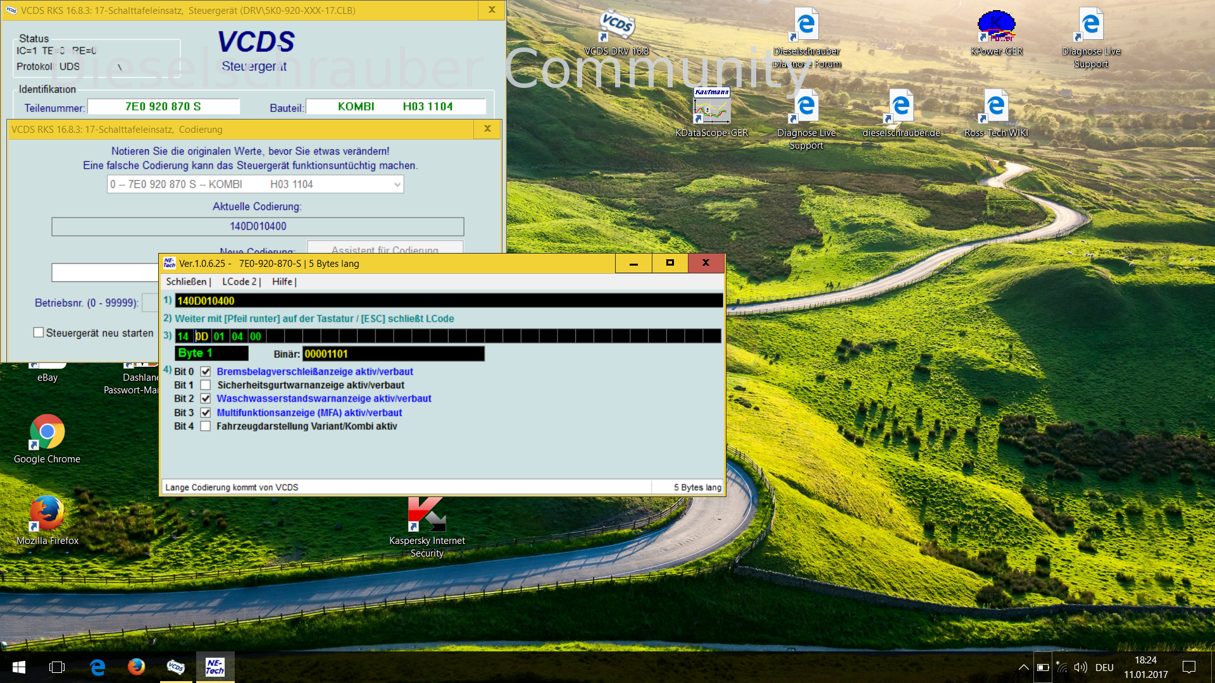Viewport: 1215px width, 683px height.
Task: Open Schließen menu in LCode
Action: point(188,281)
